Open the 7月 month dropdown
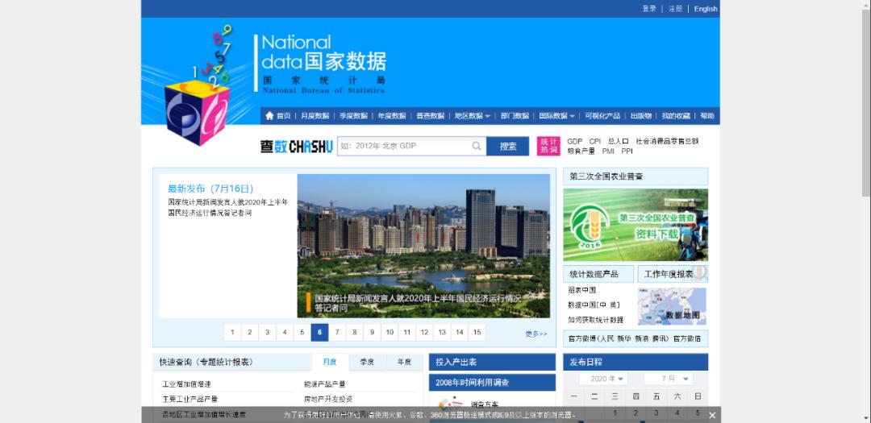This screenshot has width=871, height=423. (669, 379)
